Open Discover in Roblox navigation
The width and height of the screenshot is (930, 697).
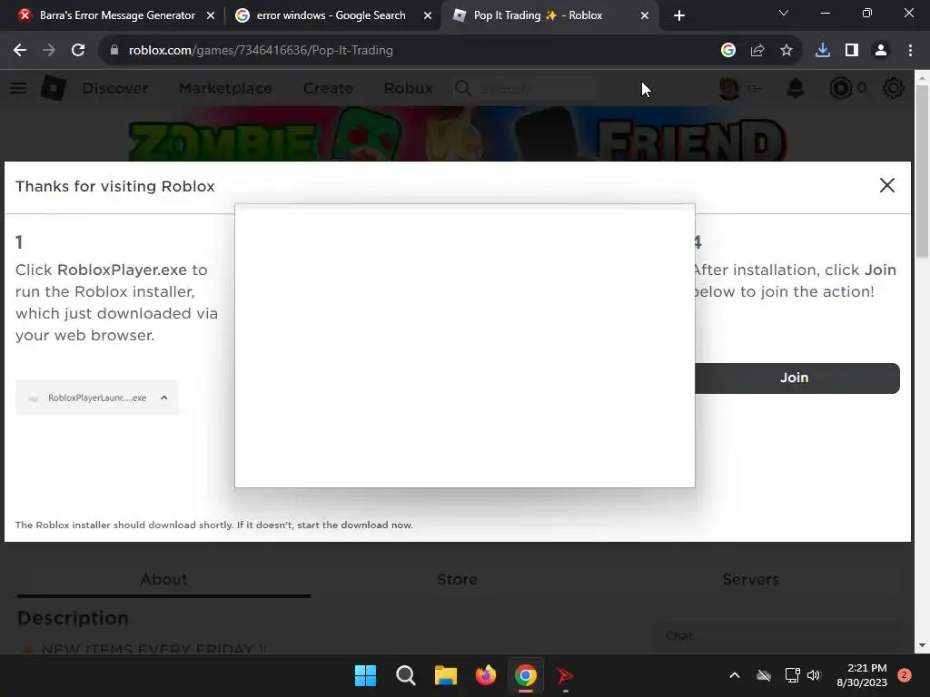click(x=115, y=88)
